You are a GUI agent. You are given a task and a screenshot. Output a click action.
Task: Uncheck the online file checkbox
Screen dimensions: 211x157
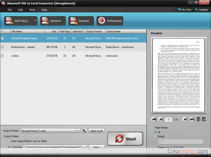tap(2, 56)
